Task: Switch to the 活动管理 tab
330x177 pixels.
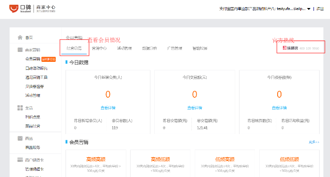Action: [124, 48]
